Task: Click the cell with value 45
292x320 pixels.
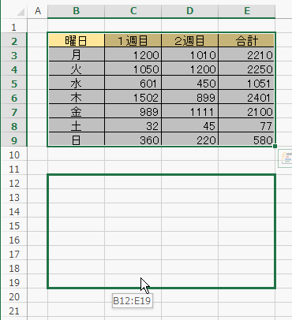Action: [x=190, y=126]
